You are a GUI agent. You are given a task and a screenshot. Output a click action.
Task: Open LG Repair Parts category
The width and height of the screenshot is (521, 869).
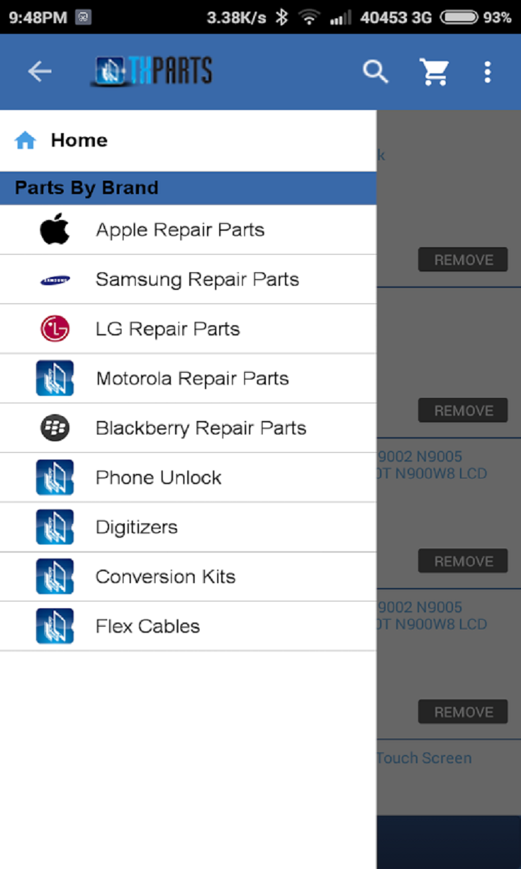(x=168, y=329)
